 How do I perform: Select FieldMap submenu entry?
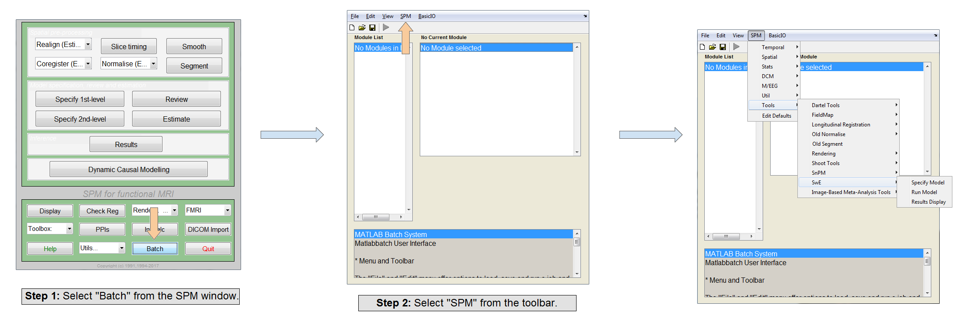849,115
